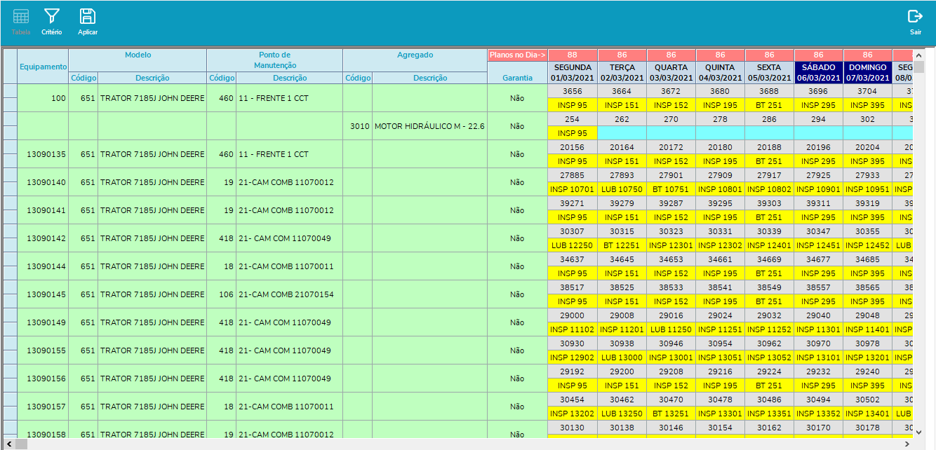Select the SÁBADO 06/03/2021 day header
Screen dimensions: 936x450
(x=819, y=72)
